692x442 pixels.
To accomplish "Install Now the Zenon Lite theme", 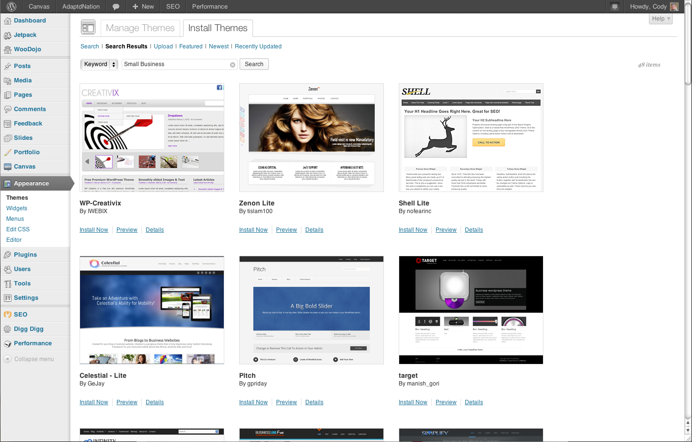I will 253,229.
